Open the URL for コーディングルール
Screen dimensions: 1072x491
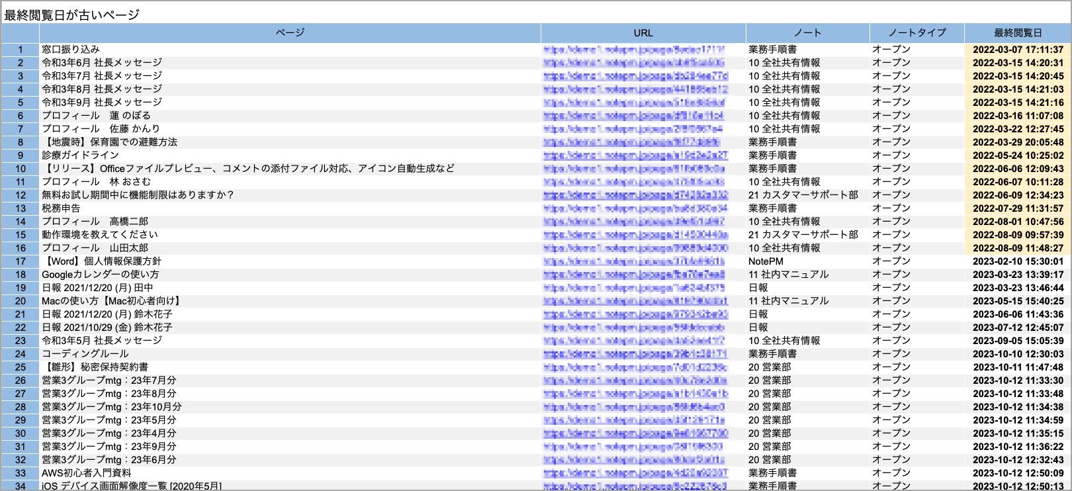click(x=635, y=354)
